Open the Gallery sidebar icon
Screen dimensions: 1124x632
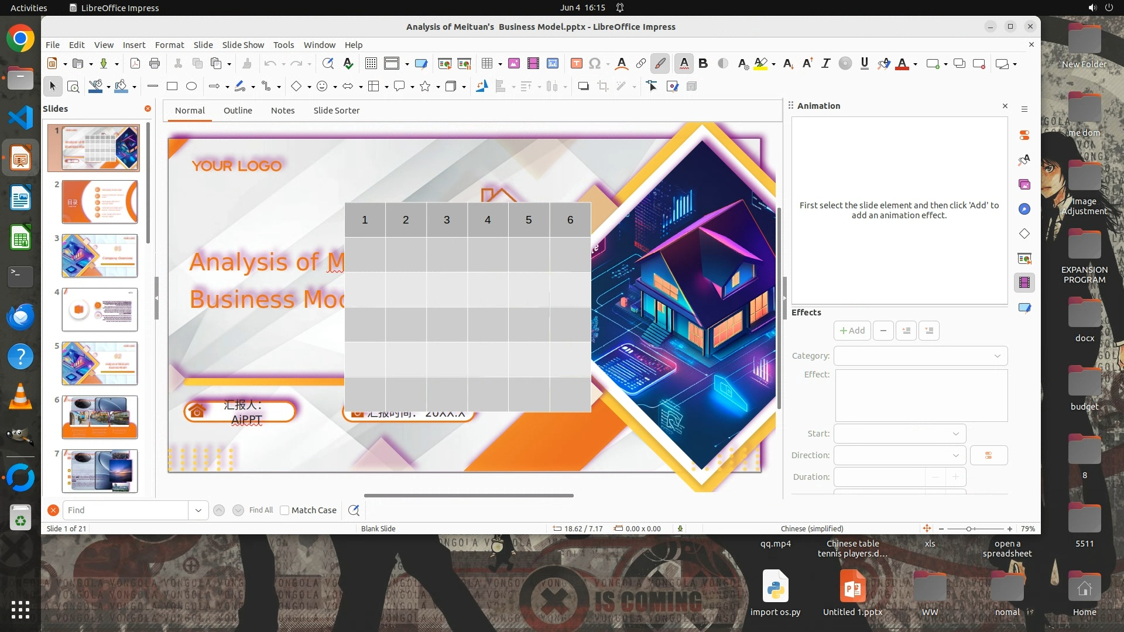(x=1024, y=184)
